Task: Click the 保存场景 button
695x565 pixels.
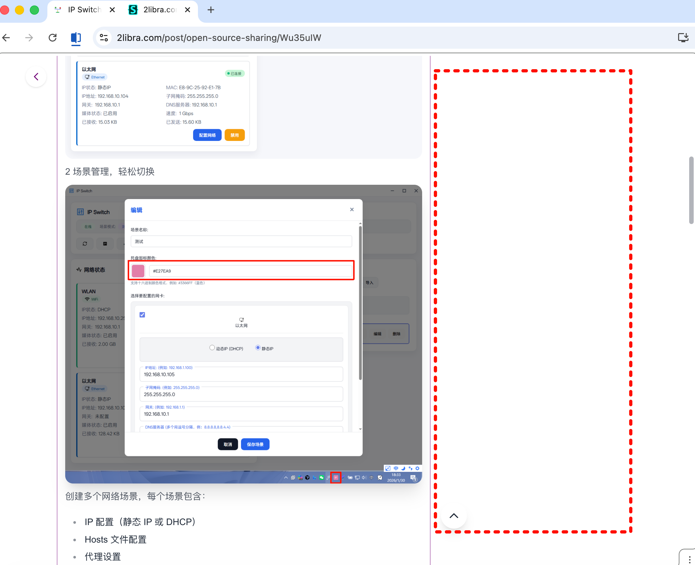Action: coord(255,444)
